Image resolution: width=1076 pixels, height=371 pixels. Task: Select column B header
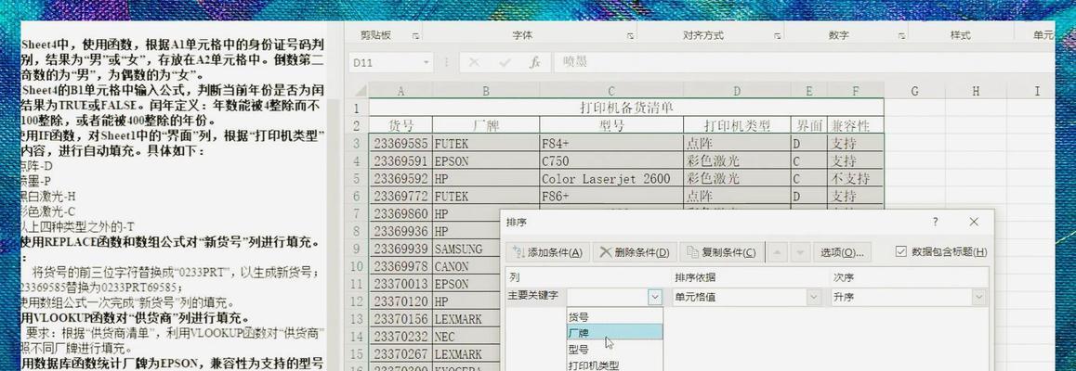tap(486, 91)
